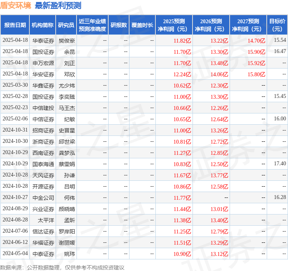The width and height of the screenshot is (288, 271).
Task: Select the 中泰证券 institution cell
Action: pos(43,254)
